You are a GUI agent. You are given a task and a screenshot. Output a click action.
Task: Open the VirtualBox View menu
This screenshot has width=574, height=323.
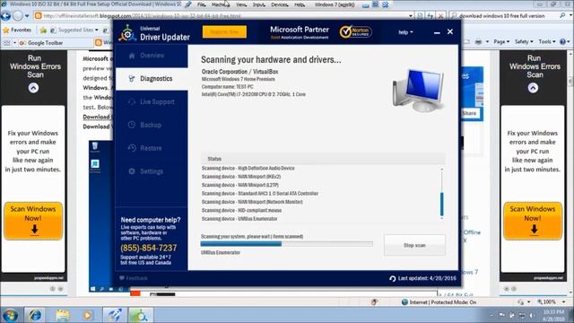point(241,4)
